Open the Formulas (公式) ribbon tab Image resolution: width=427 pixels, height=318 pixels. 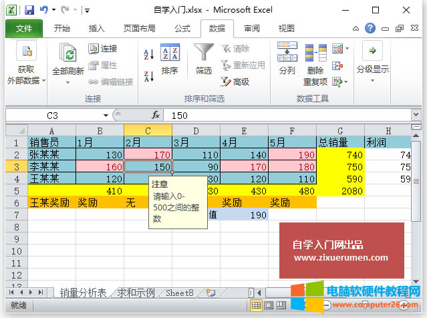click(x=182, y=29)
